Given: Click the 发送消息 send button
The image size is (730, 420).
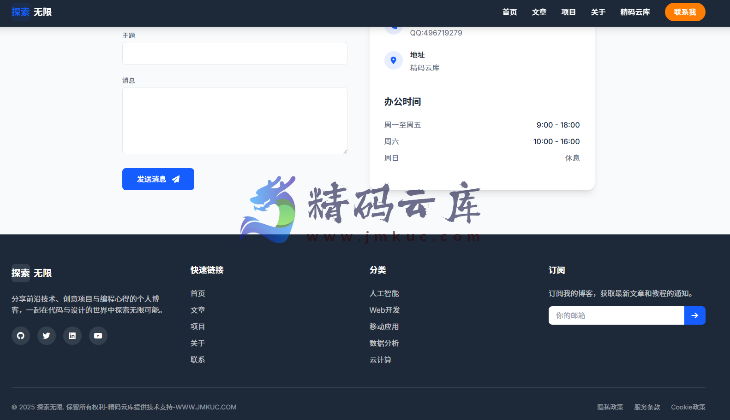Looking at the screenshot, I should coord(158,179).
